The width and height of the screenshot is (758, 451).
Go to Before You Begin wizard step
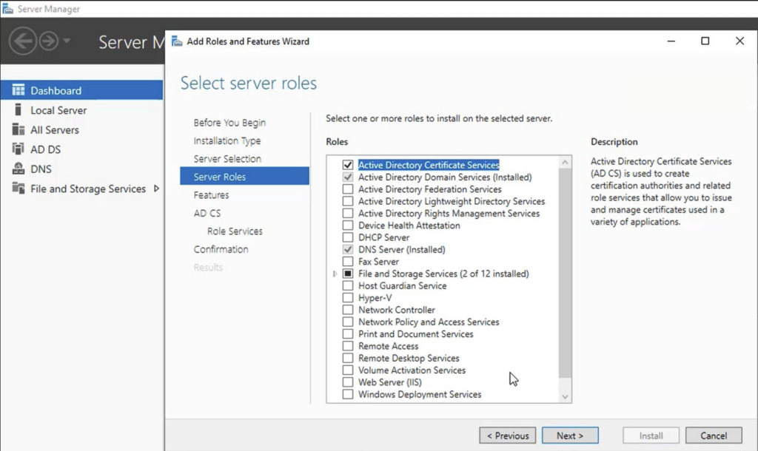(x=229, y=123)
